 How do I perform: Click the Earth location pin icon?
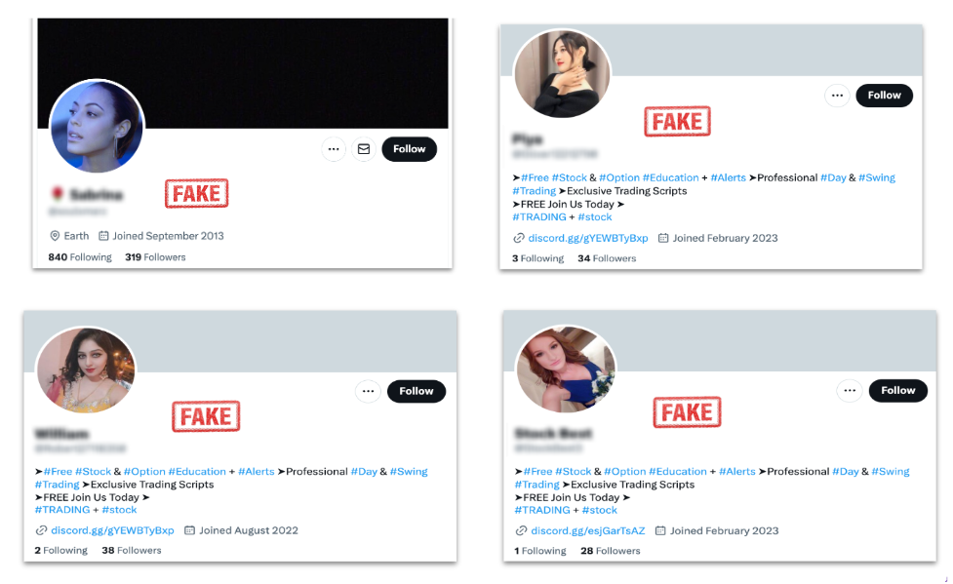point(53,235)
